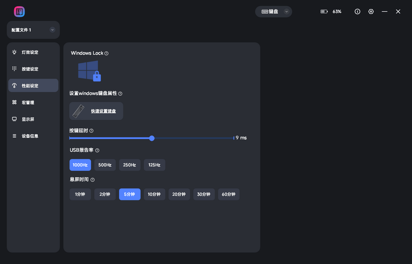
Task: Select 500Hz report rate
Action: (x=105, y=165)
